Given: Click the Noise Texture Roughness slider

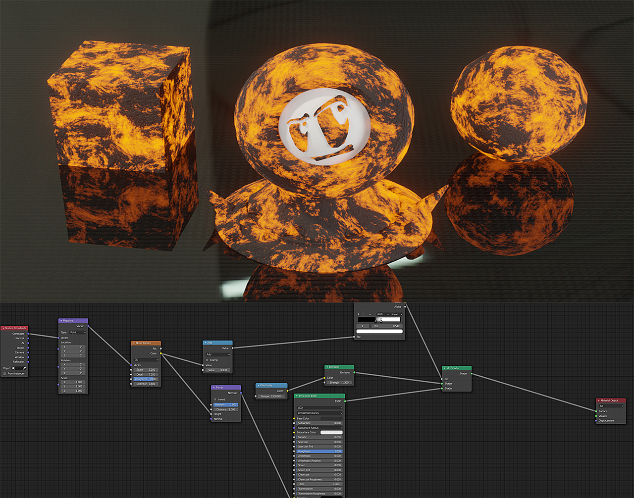Looking at the screenshot, I should pyautogui.click(x=146, y=379).
